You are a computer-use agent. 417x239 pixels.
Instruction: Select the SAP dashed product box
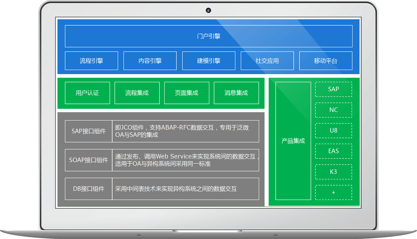coord(333,89)
